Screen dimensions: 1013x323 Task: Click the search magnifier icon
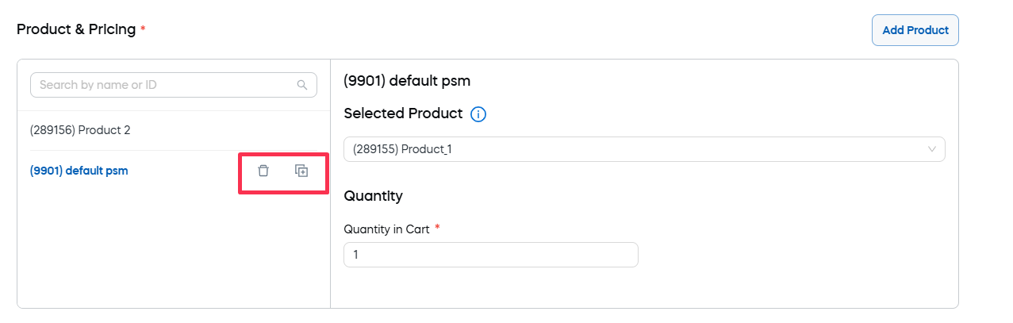coord(302,85)
